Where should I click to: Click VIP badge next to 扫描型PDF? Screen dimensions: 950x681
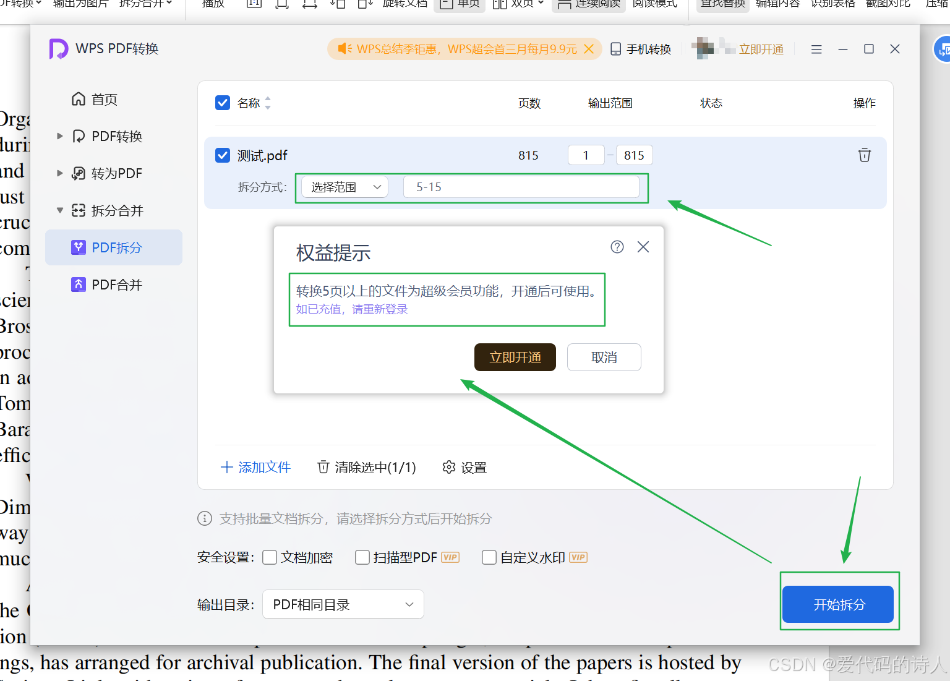450,557
